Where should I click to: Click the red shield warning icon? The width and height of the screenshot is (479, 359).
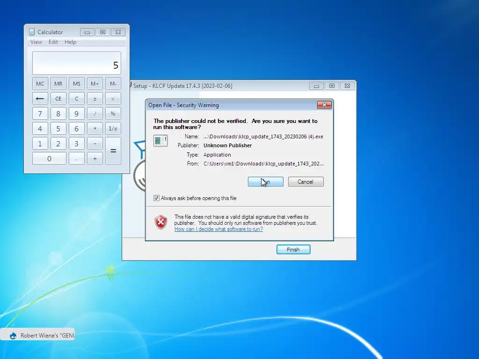pos(161,222)
